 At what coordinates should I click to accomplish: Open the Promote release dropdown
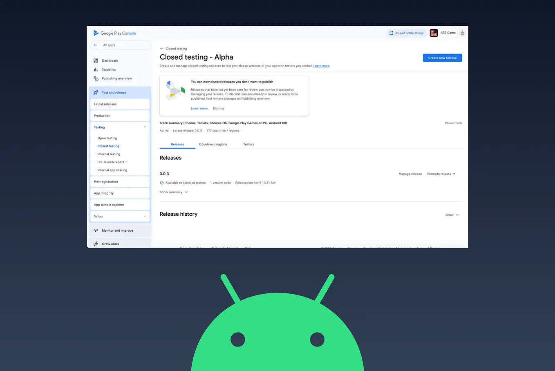(x=441, y=174)
